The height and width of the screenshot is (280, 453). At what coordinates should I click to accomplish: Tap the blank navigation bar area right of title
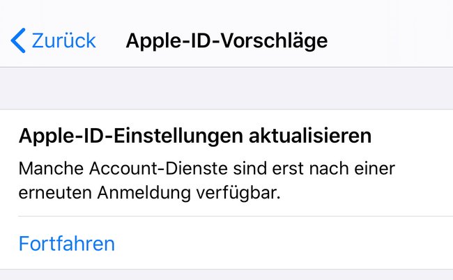(x=390, y=40)
